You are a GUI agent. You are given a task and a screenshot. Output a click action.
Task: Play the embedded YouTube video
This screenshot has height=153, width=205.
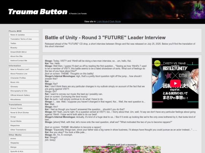[x=175, y=83]
